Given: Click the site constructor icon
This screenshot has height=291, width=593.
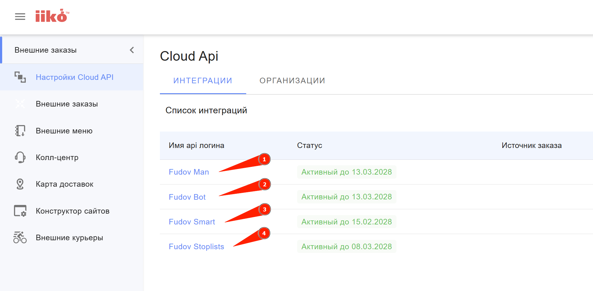Looking at the screenshot, I should 20,211.
